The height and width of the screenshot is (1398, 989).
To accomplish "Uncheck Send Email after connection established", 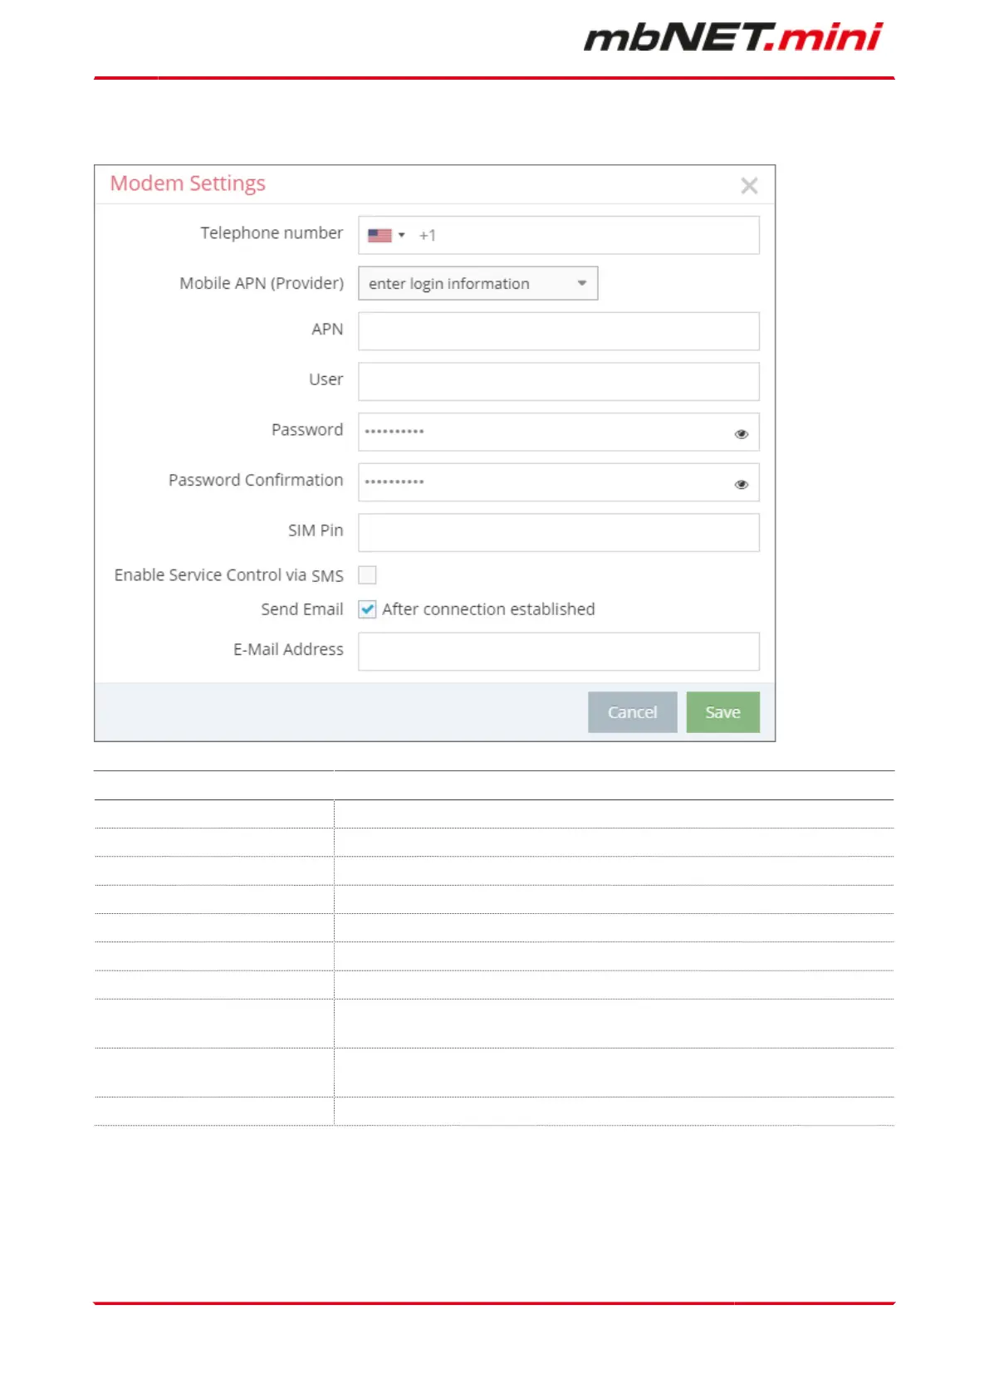I will point(367,609).
